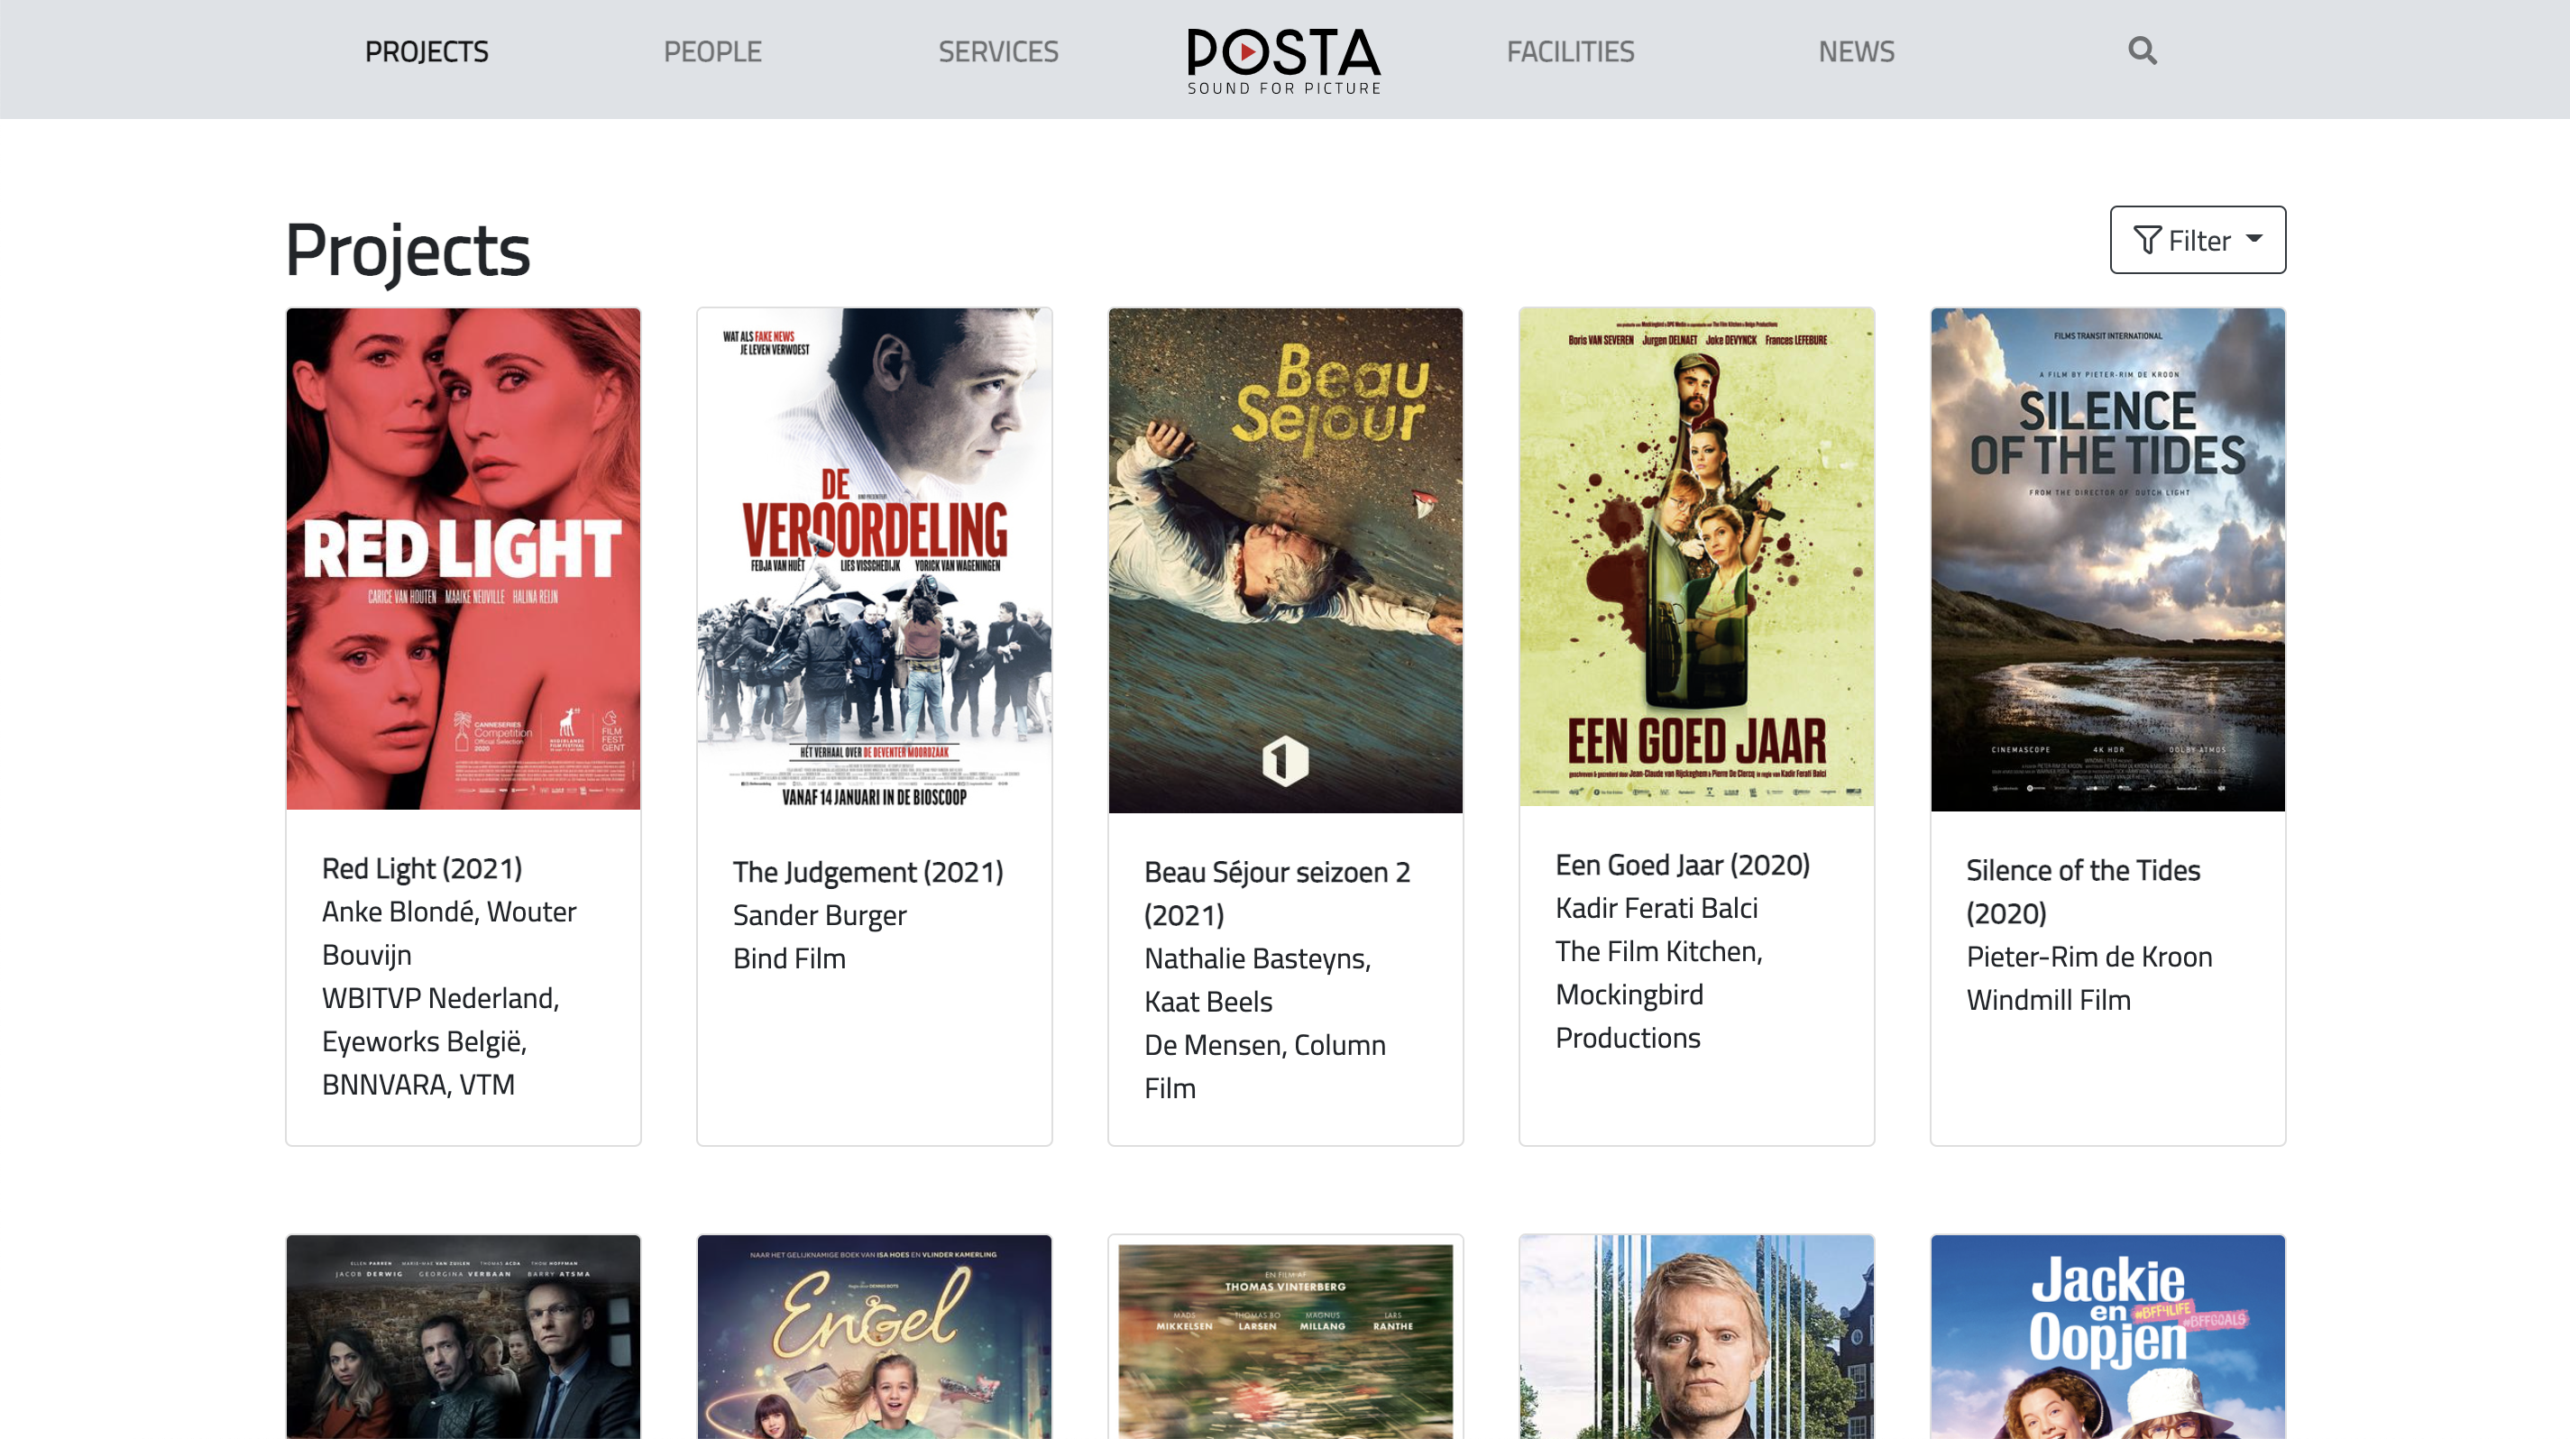
Task: Click the POSTA Sound for Picture logo
Action: click(x=1284, y=60)
